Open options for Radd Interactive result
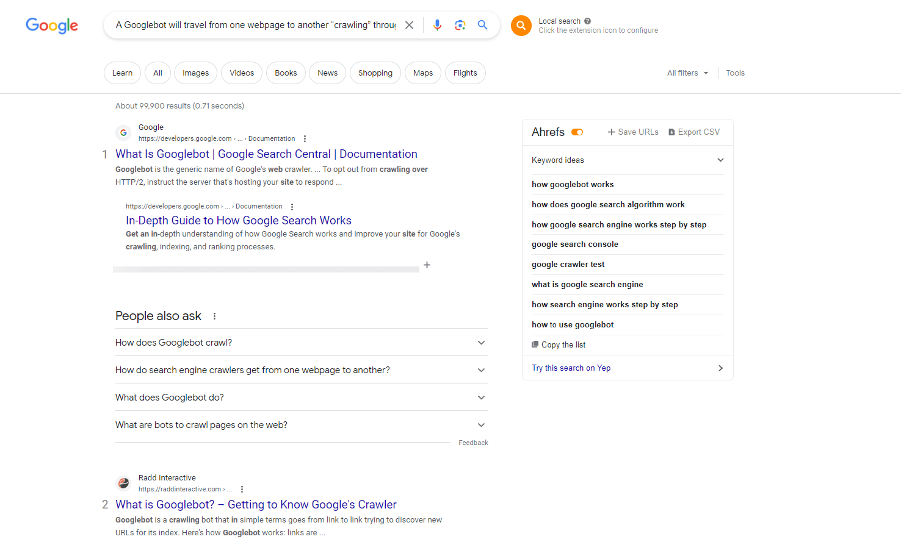Viewport: 901px width, 542px height. tap(242, 489)
